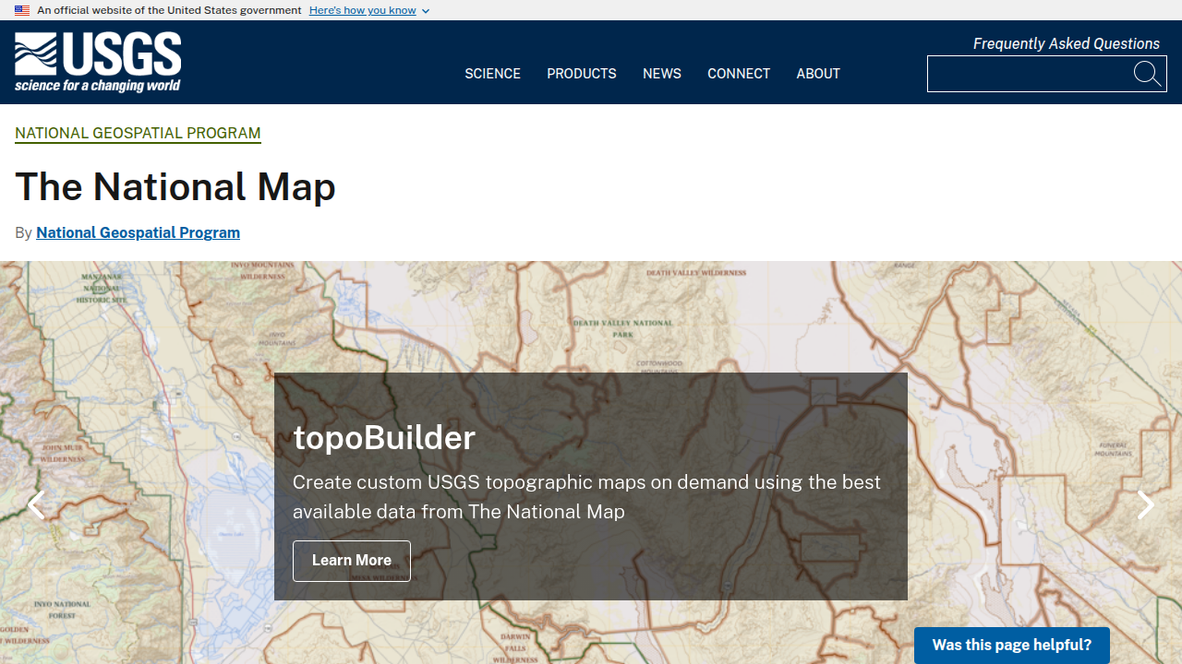Open Frequently Asked Questions link

click(x=1067, y=43)
